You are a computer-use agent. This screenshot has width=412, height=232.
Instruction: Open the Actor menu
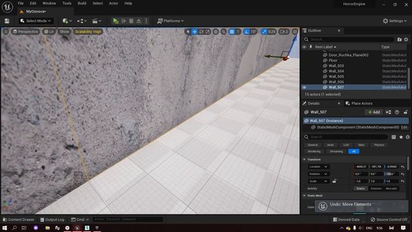point(113,3)
